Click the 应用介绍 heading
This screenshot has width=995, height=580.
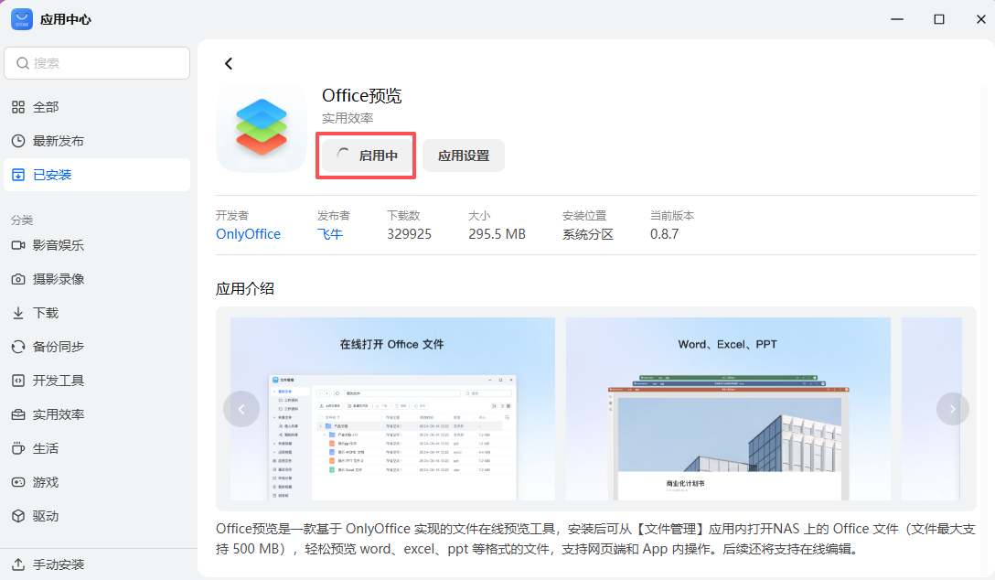[x=245, y=289]
